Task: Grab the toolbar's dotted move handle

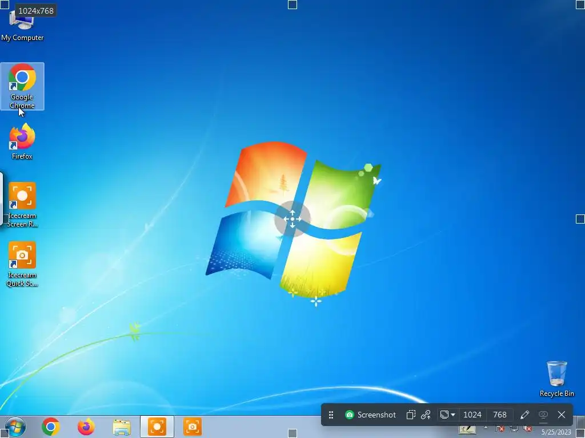Action: pyautogui.click(x=331, y=415)
